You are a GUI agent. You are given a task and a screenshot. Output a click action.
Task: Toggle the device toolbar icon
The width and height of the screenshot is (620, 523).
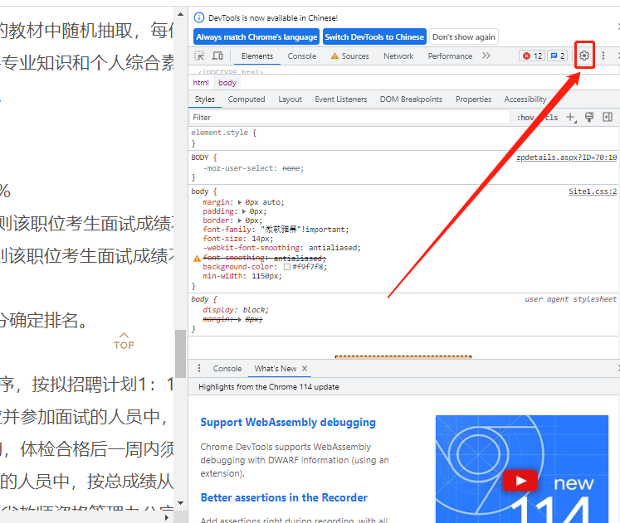pyautogui.click(x=217, y=56)
